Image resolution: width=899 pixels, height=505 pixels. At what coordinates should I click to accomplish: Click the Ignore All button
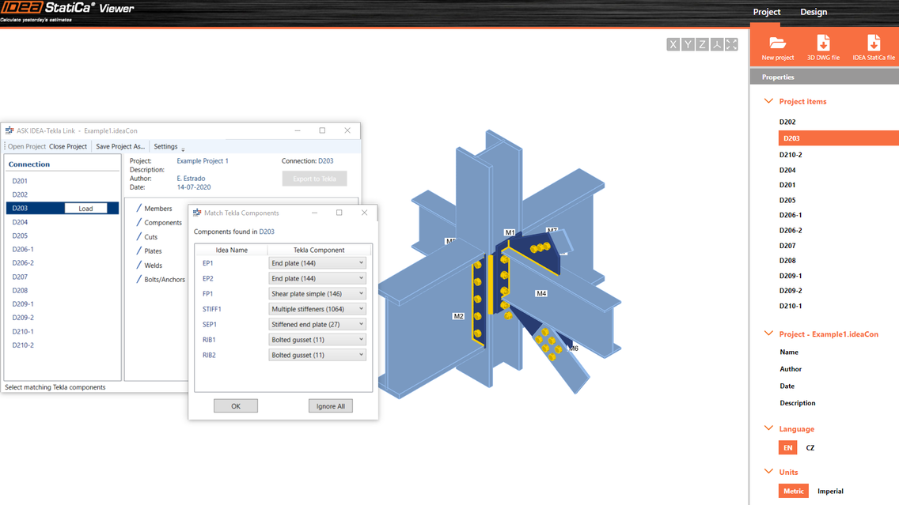tap(331, 406)
